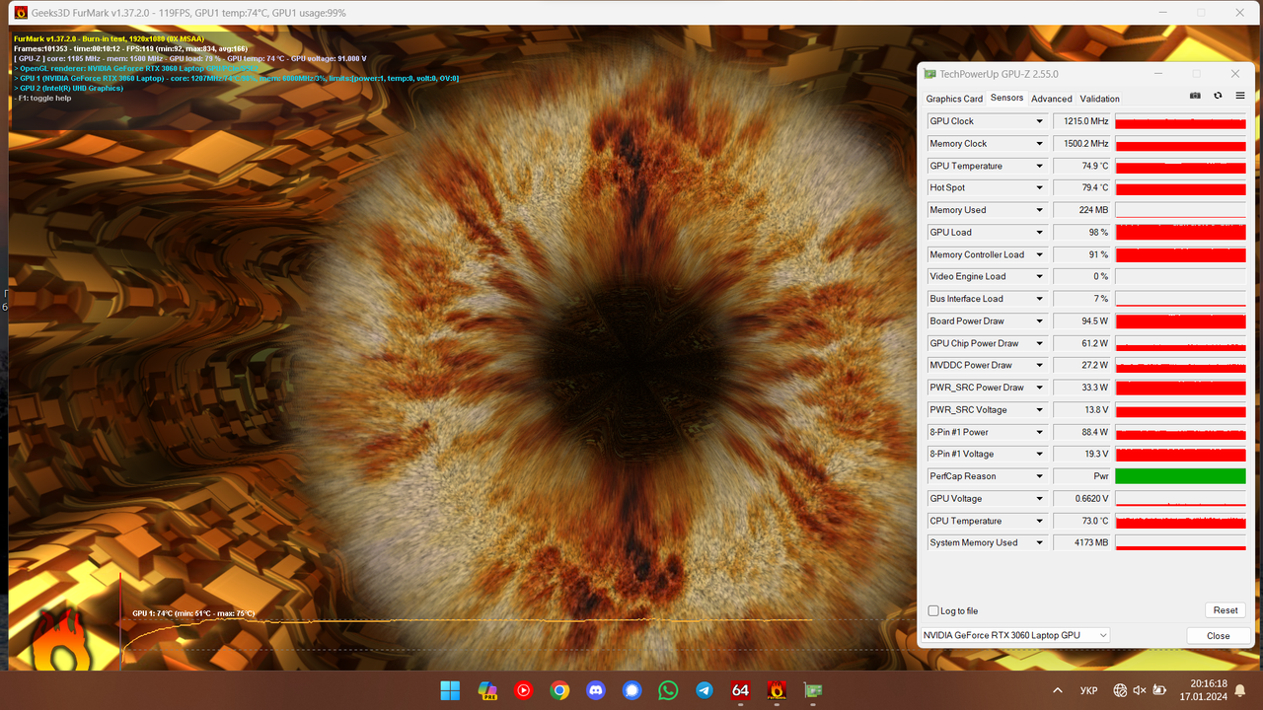1263x710 pixels.
Task: Open Telegram from taskbar
Action: coord(705,690)
